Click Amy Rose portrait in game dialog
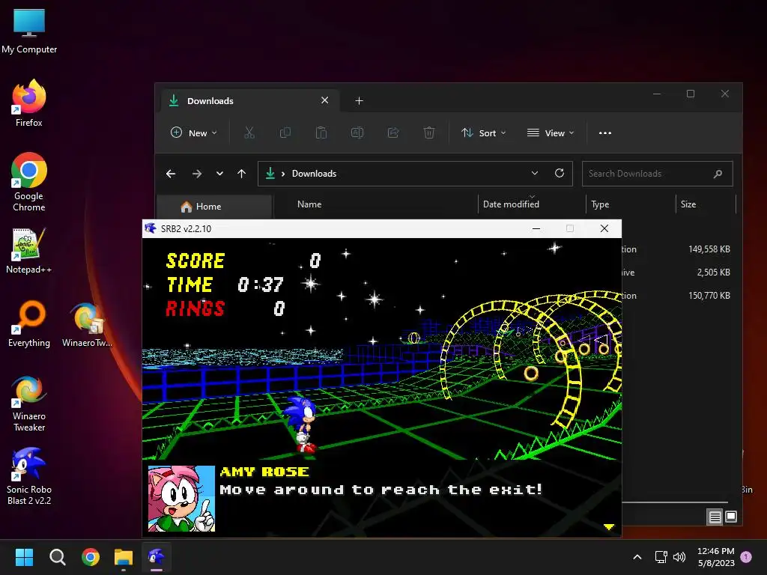 point(181,498)
